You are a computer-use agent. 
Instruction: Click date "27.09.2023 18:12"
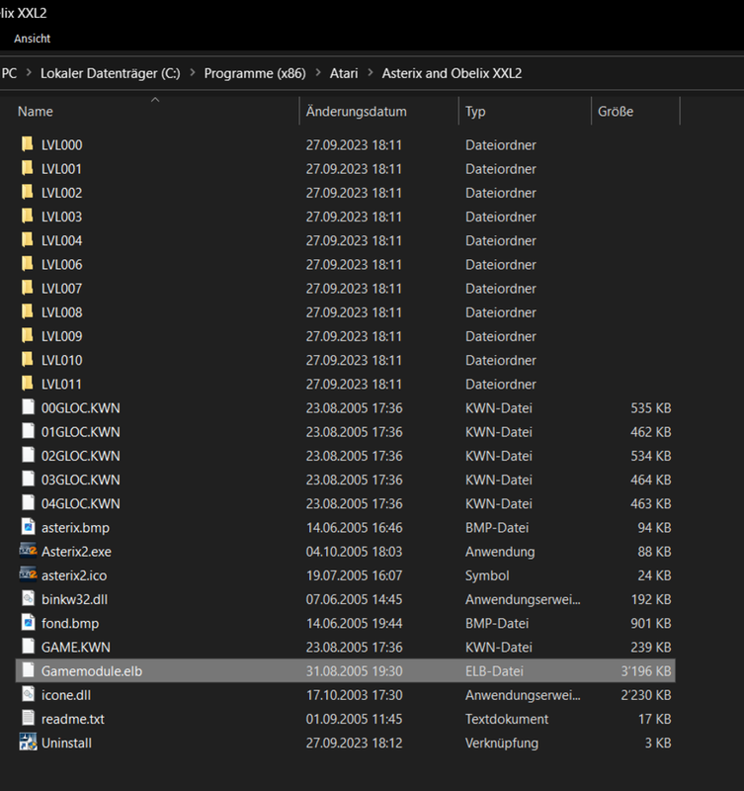click(x=354, y=744)
